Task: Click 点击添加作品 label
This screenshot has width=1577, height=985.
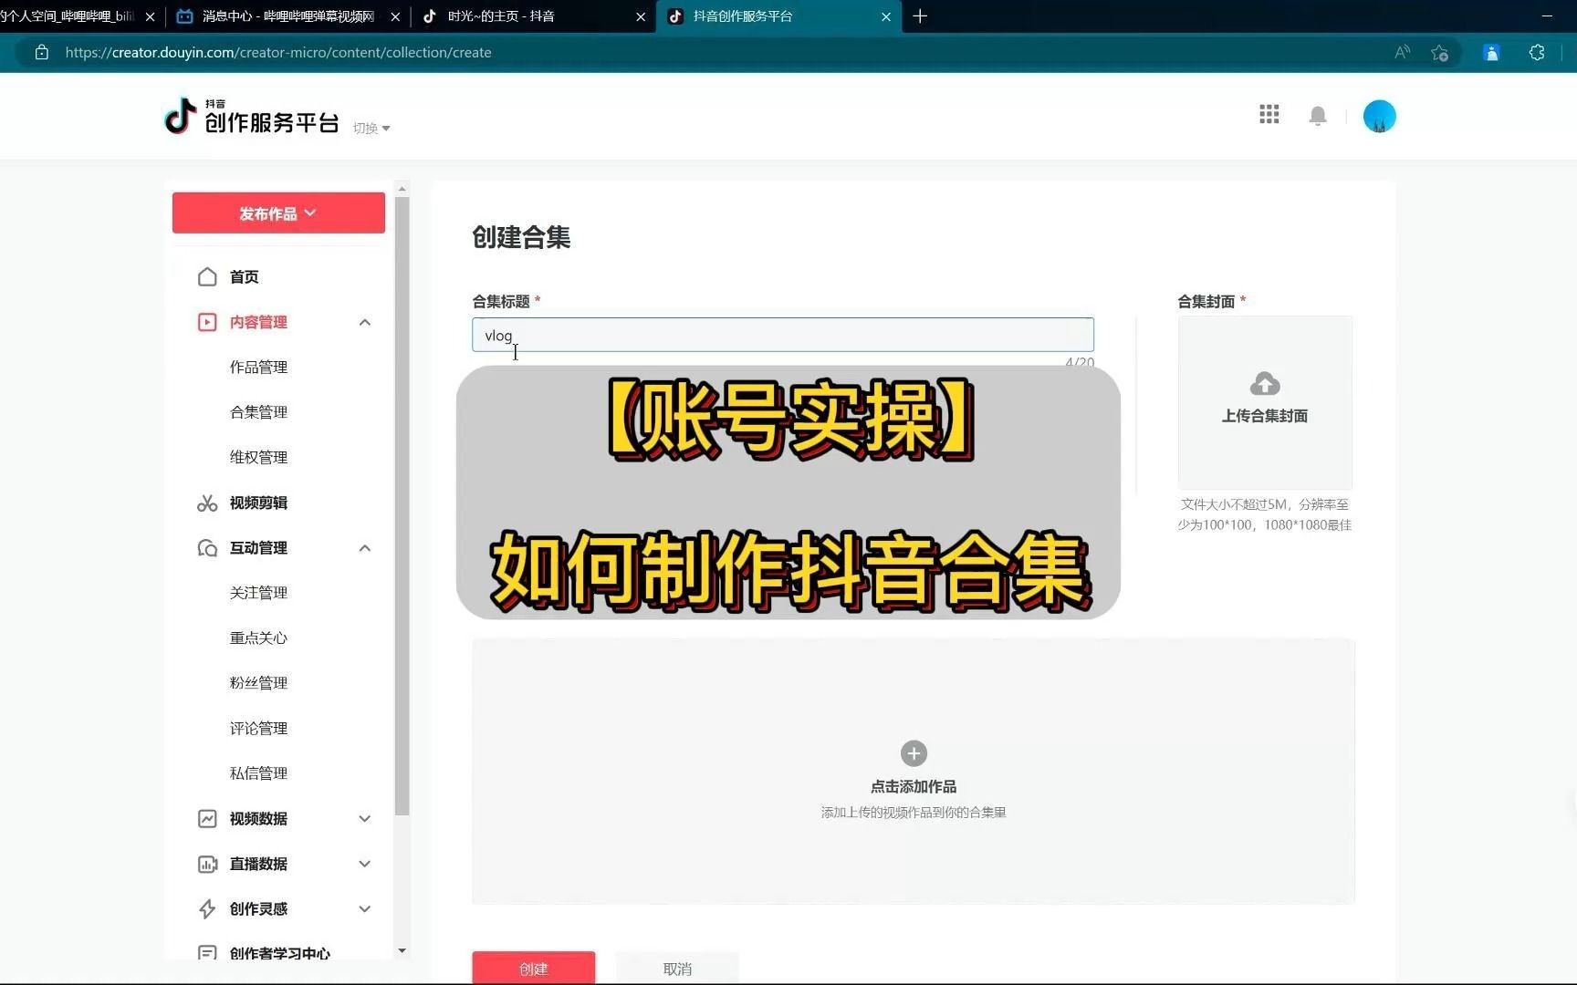Action: point(914,786)
